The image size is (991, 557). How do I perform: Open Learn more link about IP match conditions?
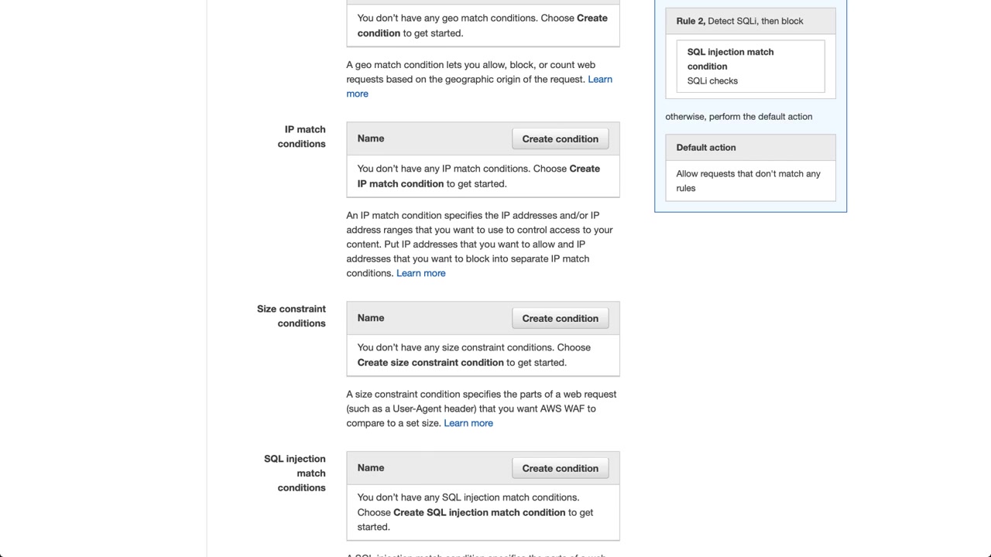[x=420, y=273]
